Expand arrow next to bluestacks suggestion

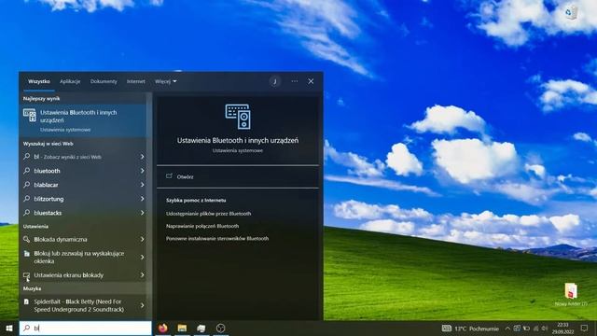(x=142, y=213)
